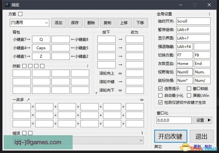Close the window with X

(209, 5)
